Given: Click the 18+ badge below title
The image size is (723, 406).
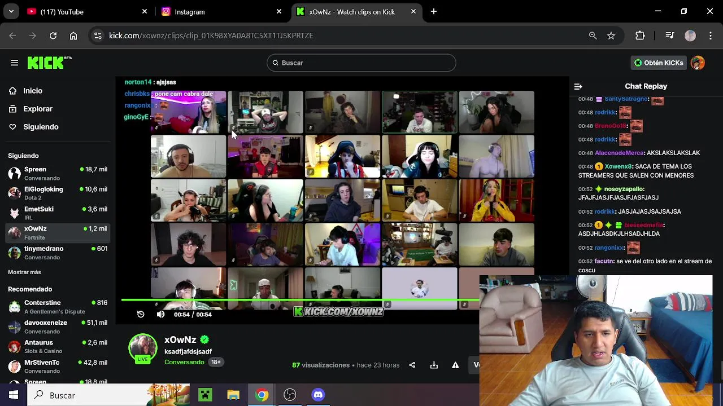Looking at the screenshot, I should click(x=216, y=362).
